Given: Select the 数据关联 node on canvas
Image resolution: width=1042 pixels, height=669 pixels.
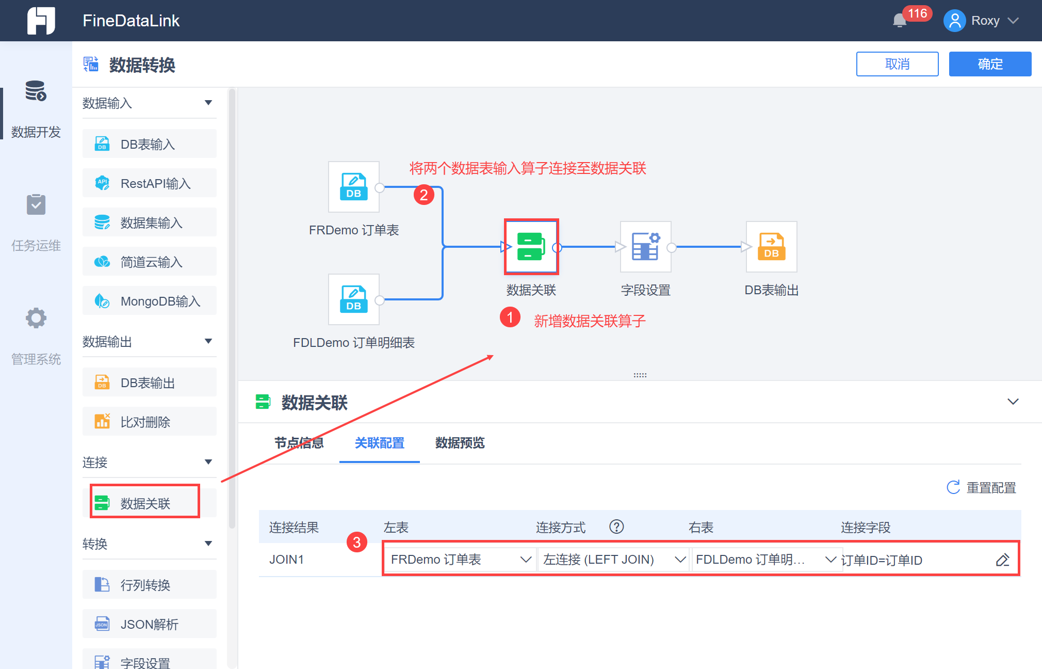Looking at the screenshot, I should pyautogui.click(x=531, y=247).
